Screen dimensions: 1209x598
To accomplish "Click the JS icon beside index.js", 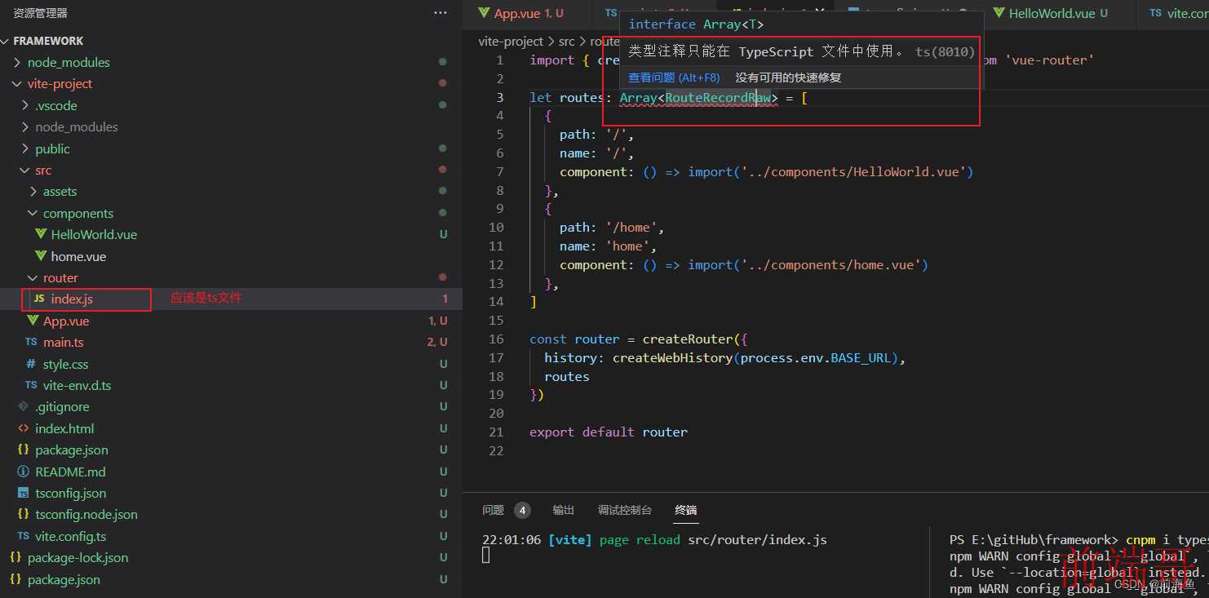I will (x=39, y=299).
